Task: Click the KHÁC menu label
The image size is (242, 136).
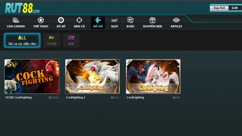Action: point(131,26)
